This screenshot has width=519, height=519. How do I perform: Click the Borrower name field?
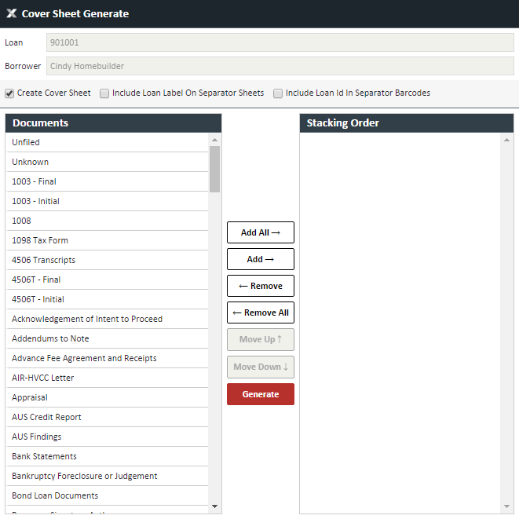[280, 67]
